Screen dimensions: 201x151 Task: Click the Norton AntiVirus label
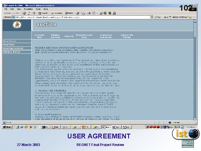(x=180, y=17)
